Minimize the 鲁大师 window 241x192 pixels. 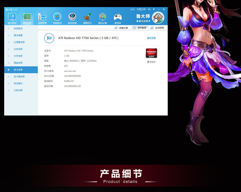point(159,9)
